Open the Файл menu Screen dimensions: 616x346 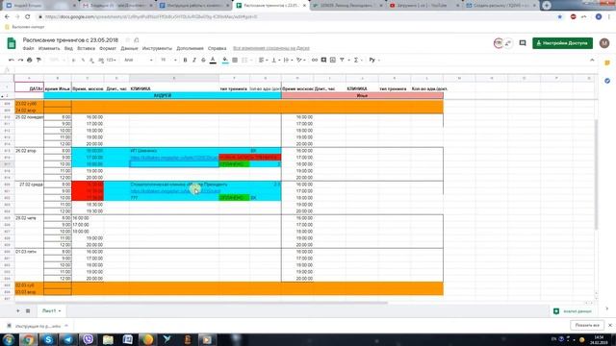28,48
